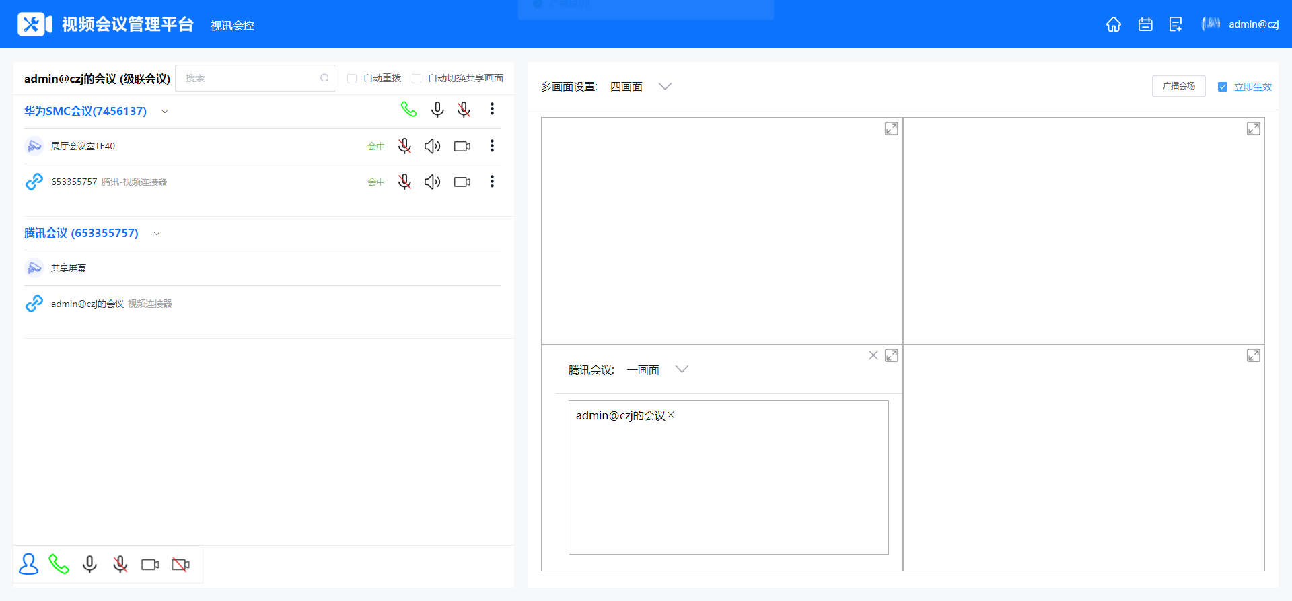The width and height of the screenshot is (1292, 601).
Task: Collapse the 华为SMC会议(7456137) group
Action: 165,111
